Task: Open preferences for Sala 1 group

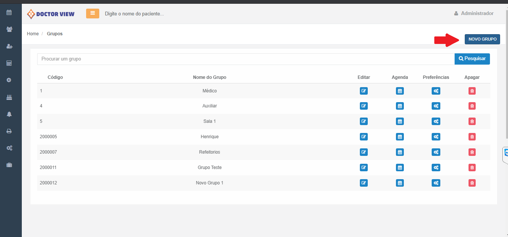Action: pos(436,121)
